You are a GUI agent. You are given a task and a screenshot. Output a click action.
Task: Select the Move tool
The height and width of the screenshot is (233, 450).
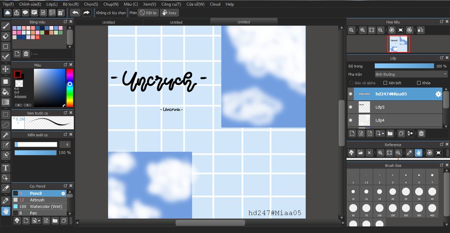(5, 69)
